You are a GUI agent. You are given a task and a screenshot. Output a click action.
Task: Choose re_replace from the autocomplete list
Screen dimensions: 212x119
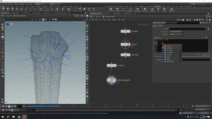tap(172, 53)
